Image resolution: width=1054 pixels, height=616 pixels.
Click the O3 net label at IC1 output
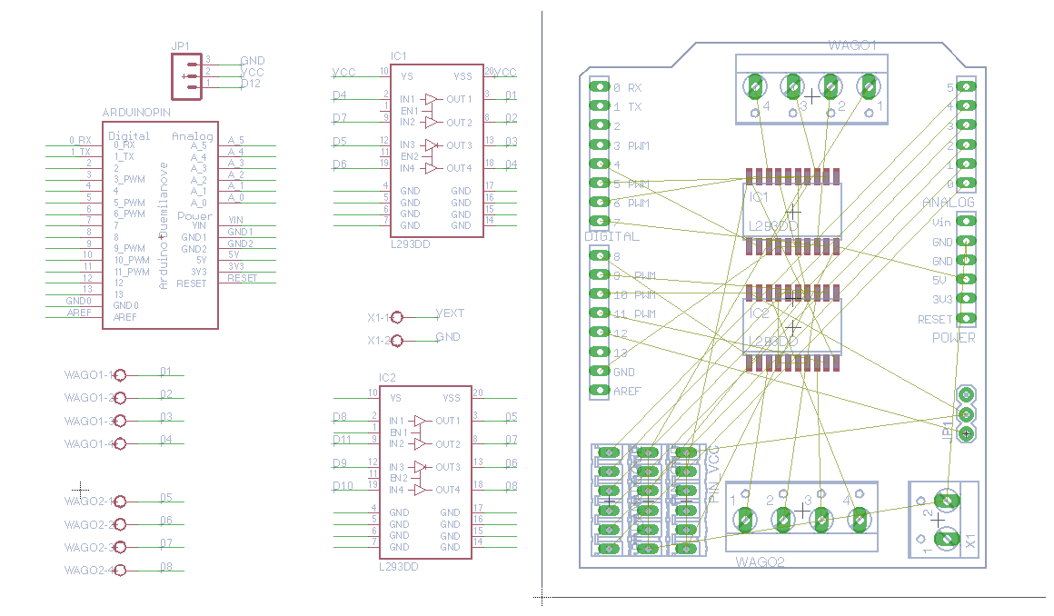[511, 141]
